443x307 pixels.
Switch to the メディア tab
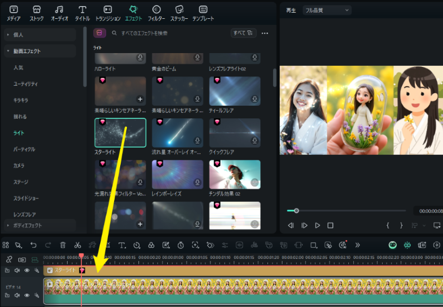tap(13, 13)
